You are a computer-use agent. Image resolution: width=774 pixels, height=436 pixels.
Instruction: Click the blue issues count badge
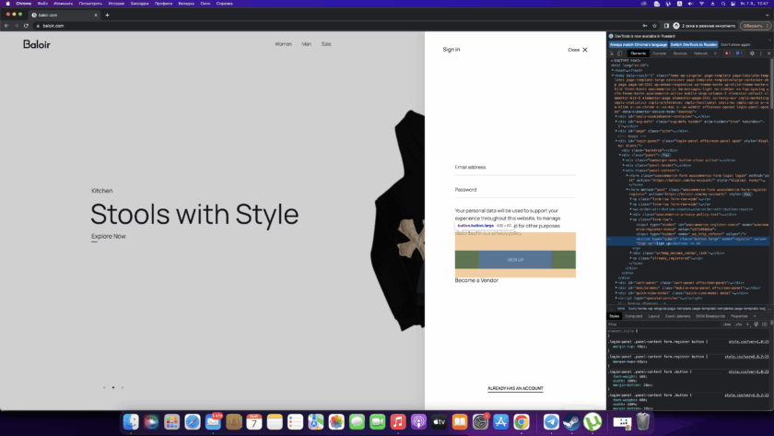coord(739,53)
